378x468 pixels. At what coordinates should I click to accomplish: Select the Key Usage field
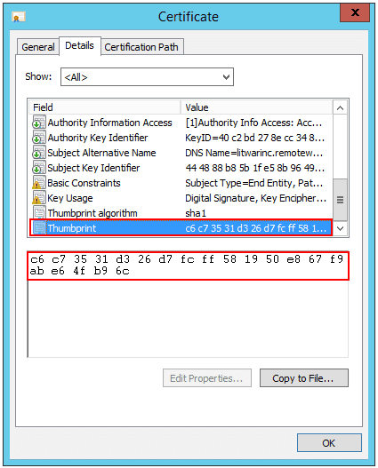click(x=70, y=198)
